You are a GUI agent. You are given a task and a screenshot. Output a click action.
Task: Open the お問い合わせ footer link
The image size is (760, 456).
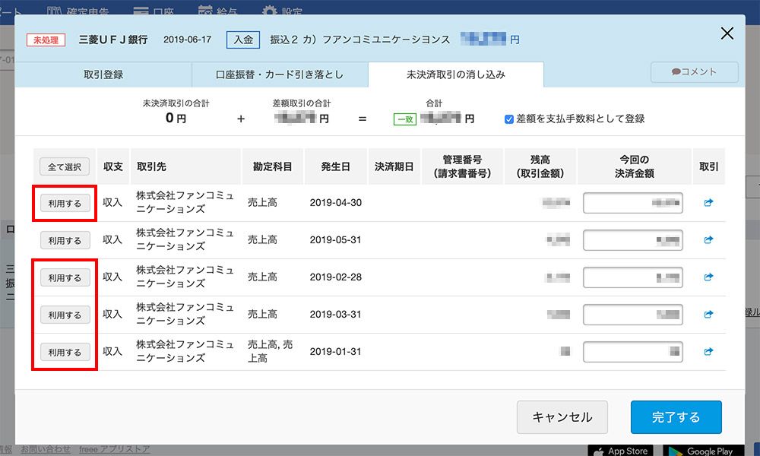click(x=46, y=450)
